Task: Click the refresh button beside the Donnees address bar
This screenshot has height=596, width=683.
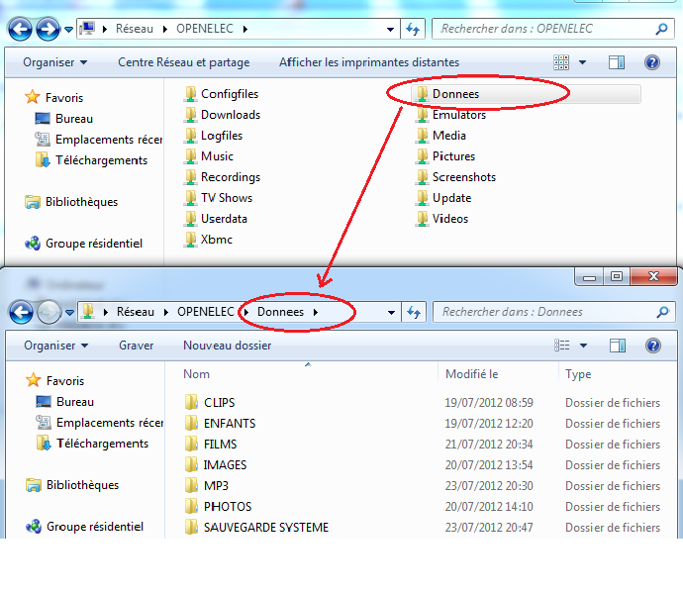Action: coord(414,312)
